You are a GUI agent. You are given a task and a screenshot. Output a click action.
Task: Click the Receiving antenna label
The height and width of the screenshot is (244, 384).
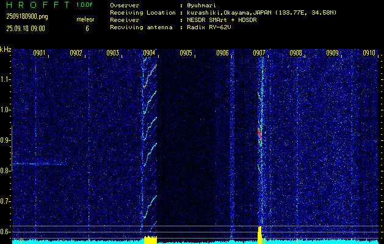(141, 27)
